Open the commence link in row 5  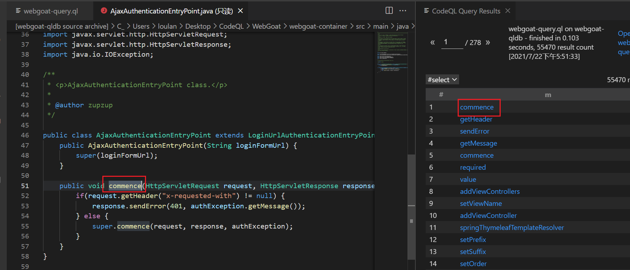(x=476, y=155)
